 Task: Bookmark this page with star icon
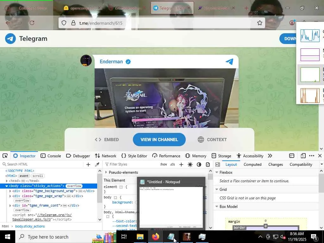point(260,23)
